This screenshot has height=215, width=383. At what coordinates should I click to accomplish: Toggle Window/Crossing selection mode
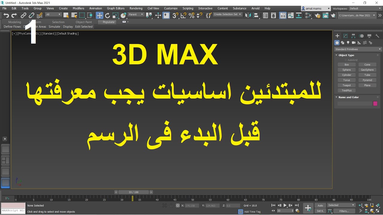(x=90, y=16)
